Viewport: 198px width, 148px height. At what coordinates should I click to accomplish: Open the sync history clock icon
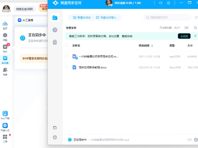click(55, 30)
